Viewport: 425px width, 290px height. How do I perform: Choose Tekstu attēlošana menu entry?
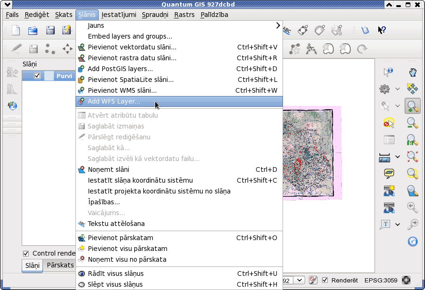pyautogui.click(x=179, y=224)
